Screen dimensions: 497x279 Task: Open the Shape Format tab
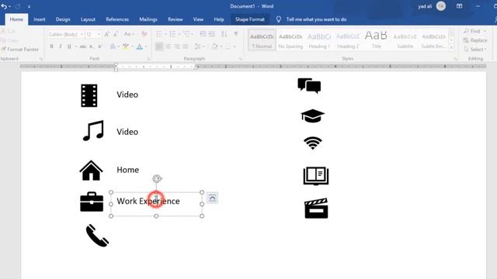tap(250, 19)
